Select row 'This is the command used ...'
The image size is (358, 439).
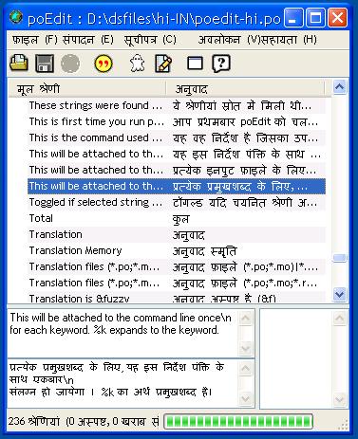point(177,137)
